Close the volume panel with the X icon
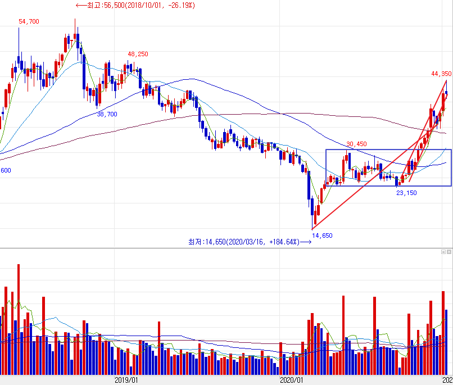This screenshot has width=453, height=385. tap(449, 252)
